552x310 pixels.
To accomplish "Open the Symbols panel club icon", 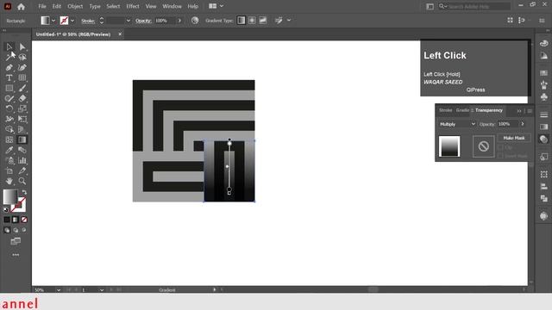I will pyautogui.click(x=543, y=96).
